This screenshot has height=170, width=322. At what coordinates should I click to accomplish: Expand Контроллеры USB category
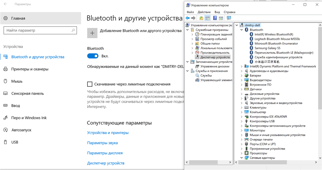click(x=242, y=121)
